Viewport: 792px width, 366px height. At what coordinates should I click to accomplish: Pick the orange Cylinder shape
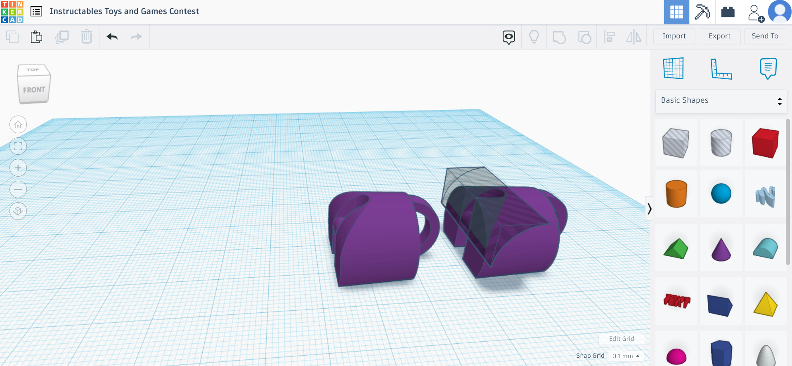point(676,194)
